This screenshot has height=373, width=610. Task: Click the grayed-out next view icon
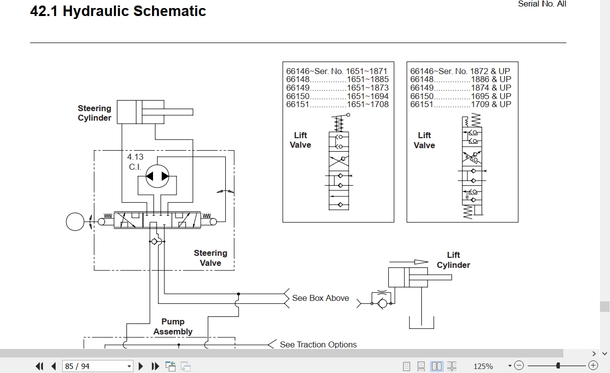(x=186, y=366)
